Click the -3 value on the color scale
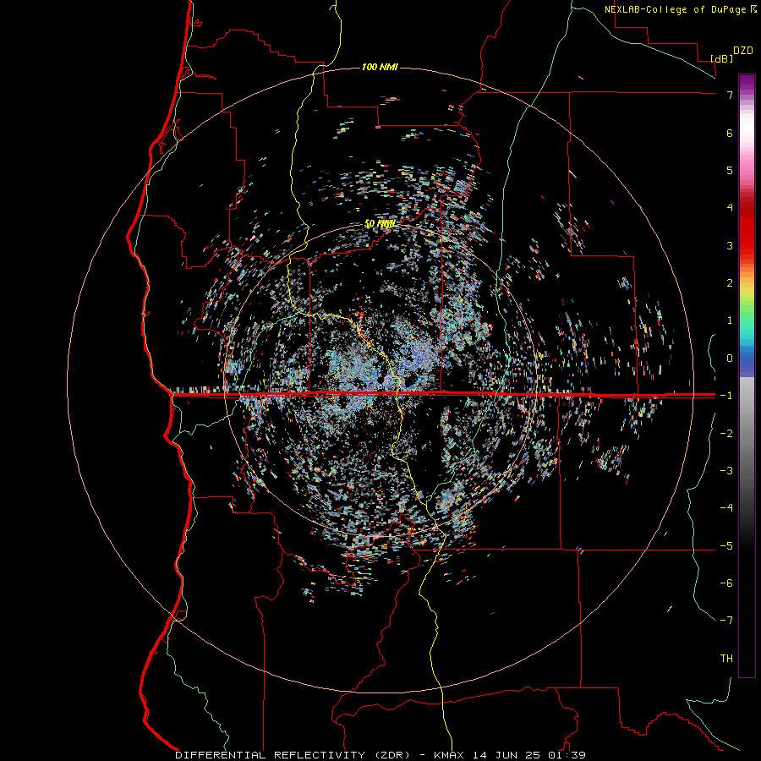The height and width of the screenshot is (761, 761). [x=726, y=471]
